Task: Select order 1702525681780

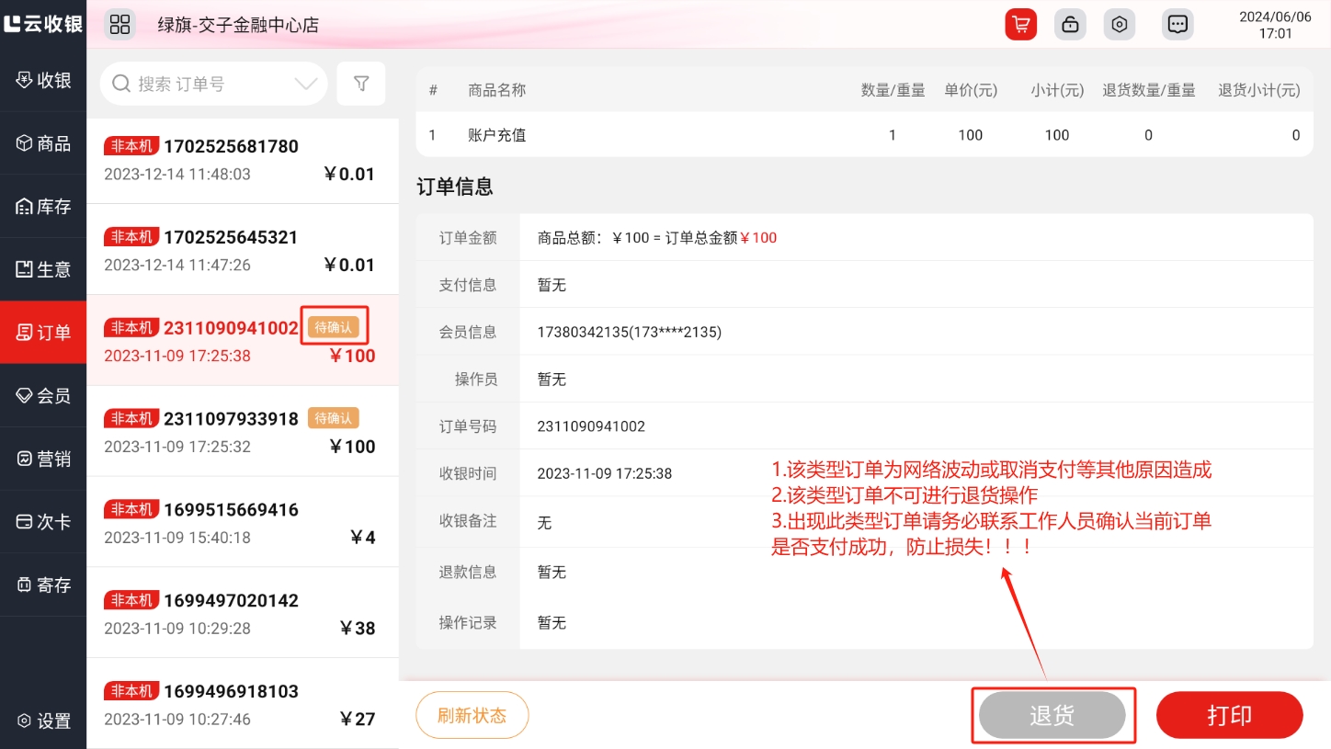Action: (x=243, y=159)
